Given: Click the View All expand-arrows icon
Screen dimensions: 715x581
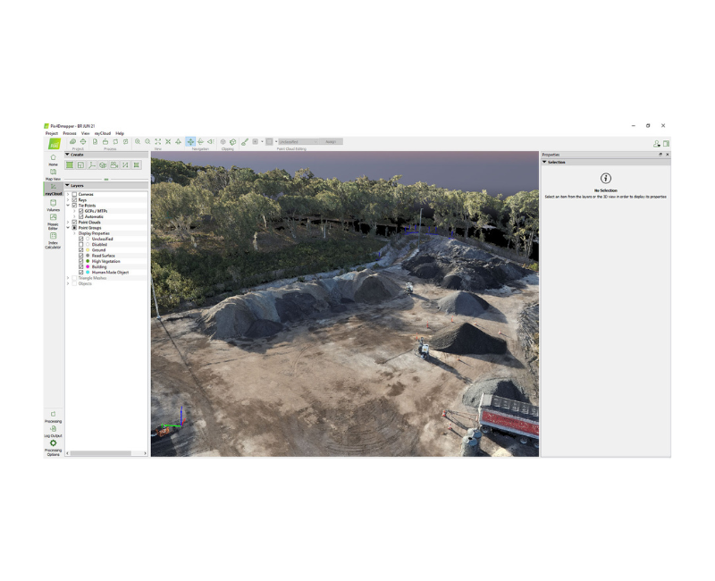Looking at the screenshot, I should click(158, 142).
